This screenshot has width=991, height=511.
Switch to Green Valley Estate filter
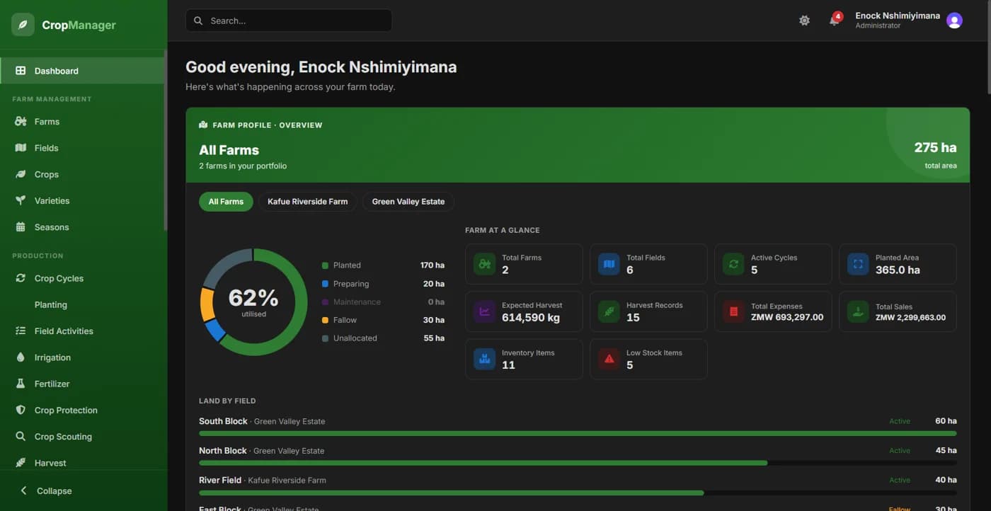[x=408, y=202]
